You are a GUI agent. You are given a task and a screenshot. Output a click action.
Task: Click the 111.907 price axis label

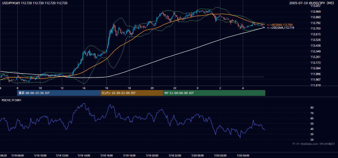pyautogui.click(x=315, y=80)
